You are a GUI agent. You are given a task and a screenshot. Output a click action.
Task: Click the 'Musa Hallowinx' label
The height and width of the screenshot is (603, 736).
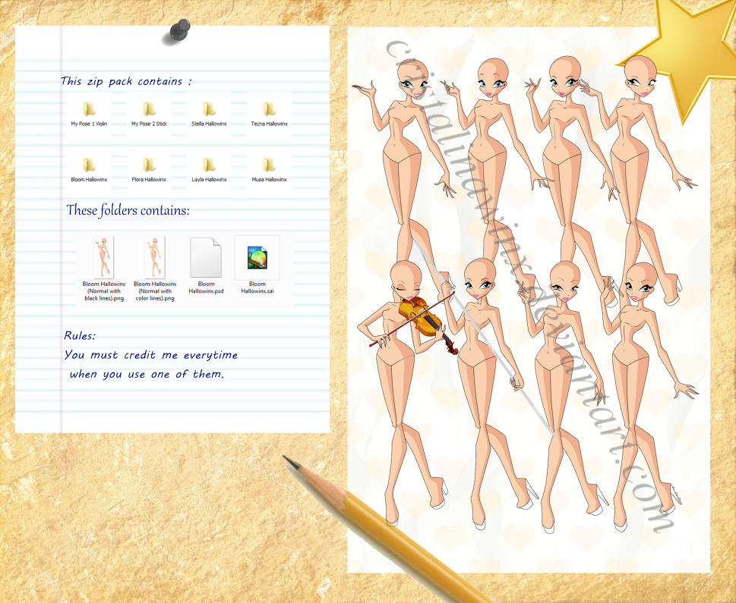(x=269, y=180)
